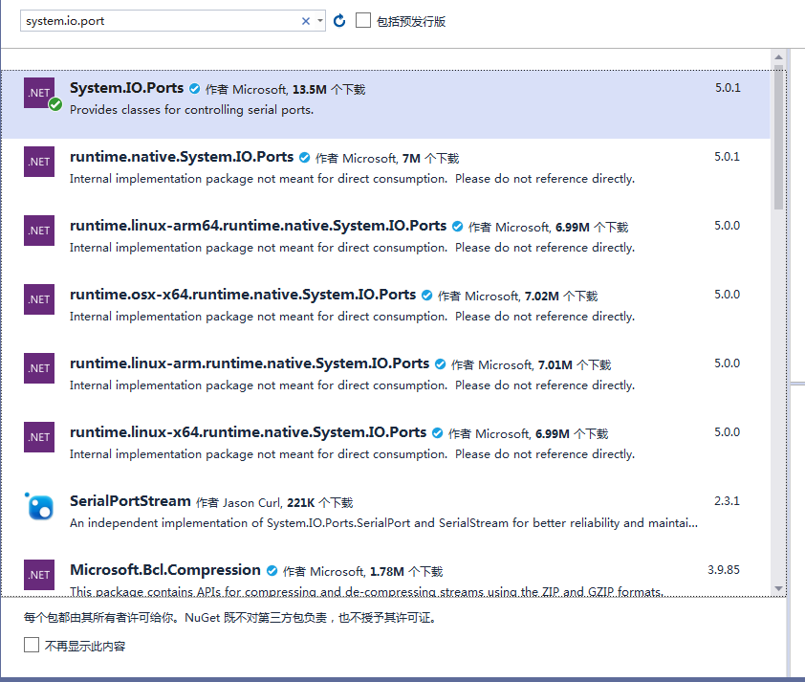Select the Microsoft.Bcl.Compression package row
The height and width of the screenshot is (682, 805).
pos(382,575)
